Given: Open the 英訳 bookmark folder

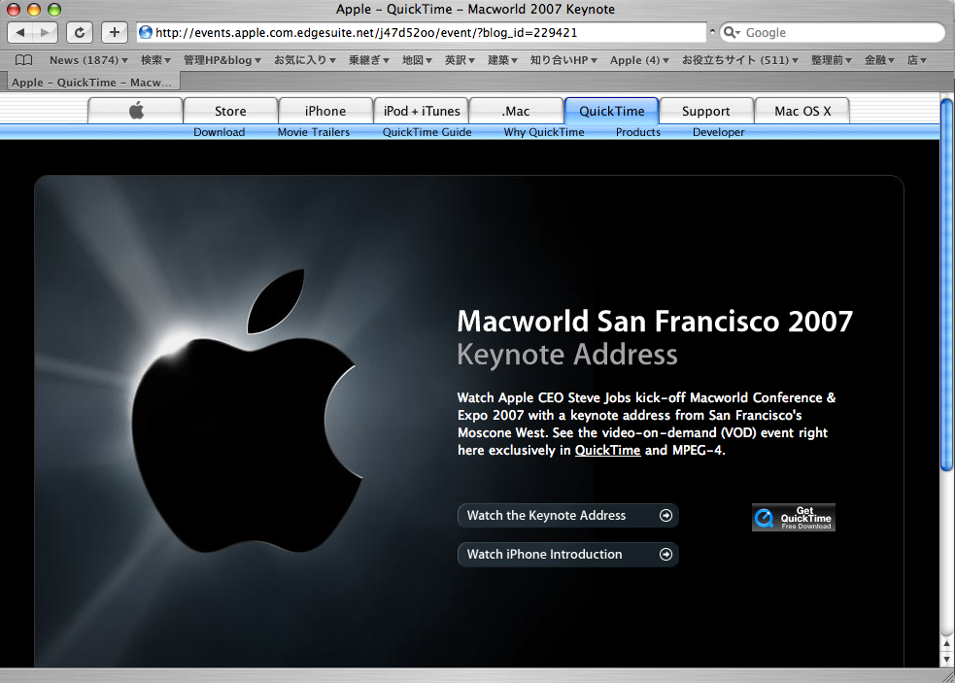Looking at the screenshot, I should click(x=460, y=59).
